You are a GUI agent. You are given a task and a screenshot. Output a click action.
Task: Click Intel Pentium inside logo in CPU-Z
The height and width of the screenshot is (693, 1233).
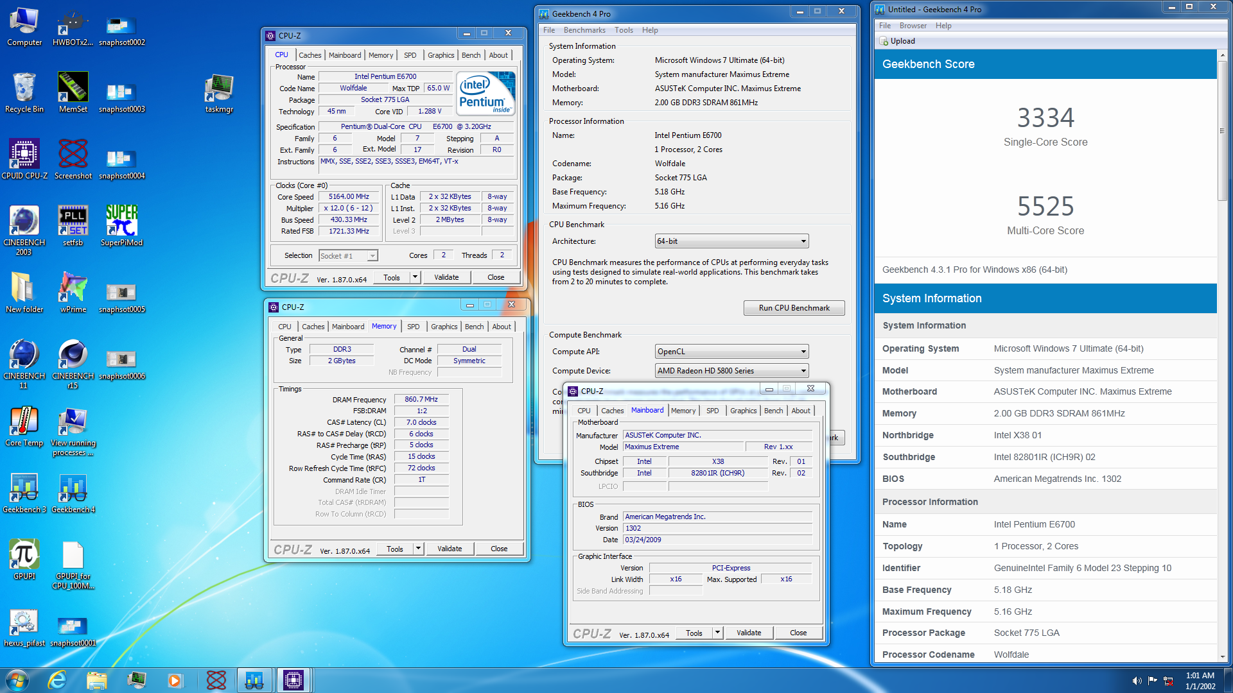(x=485, y=94)
